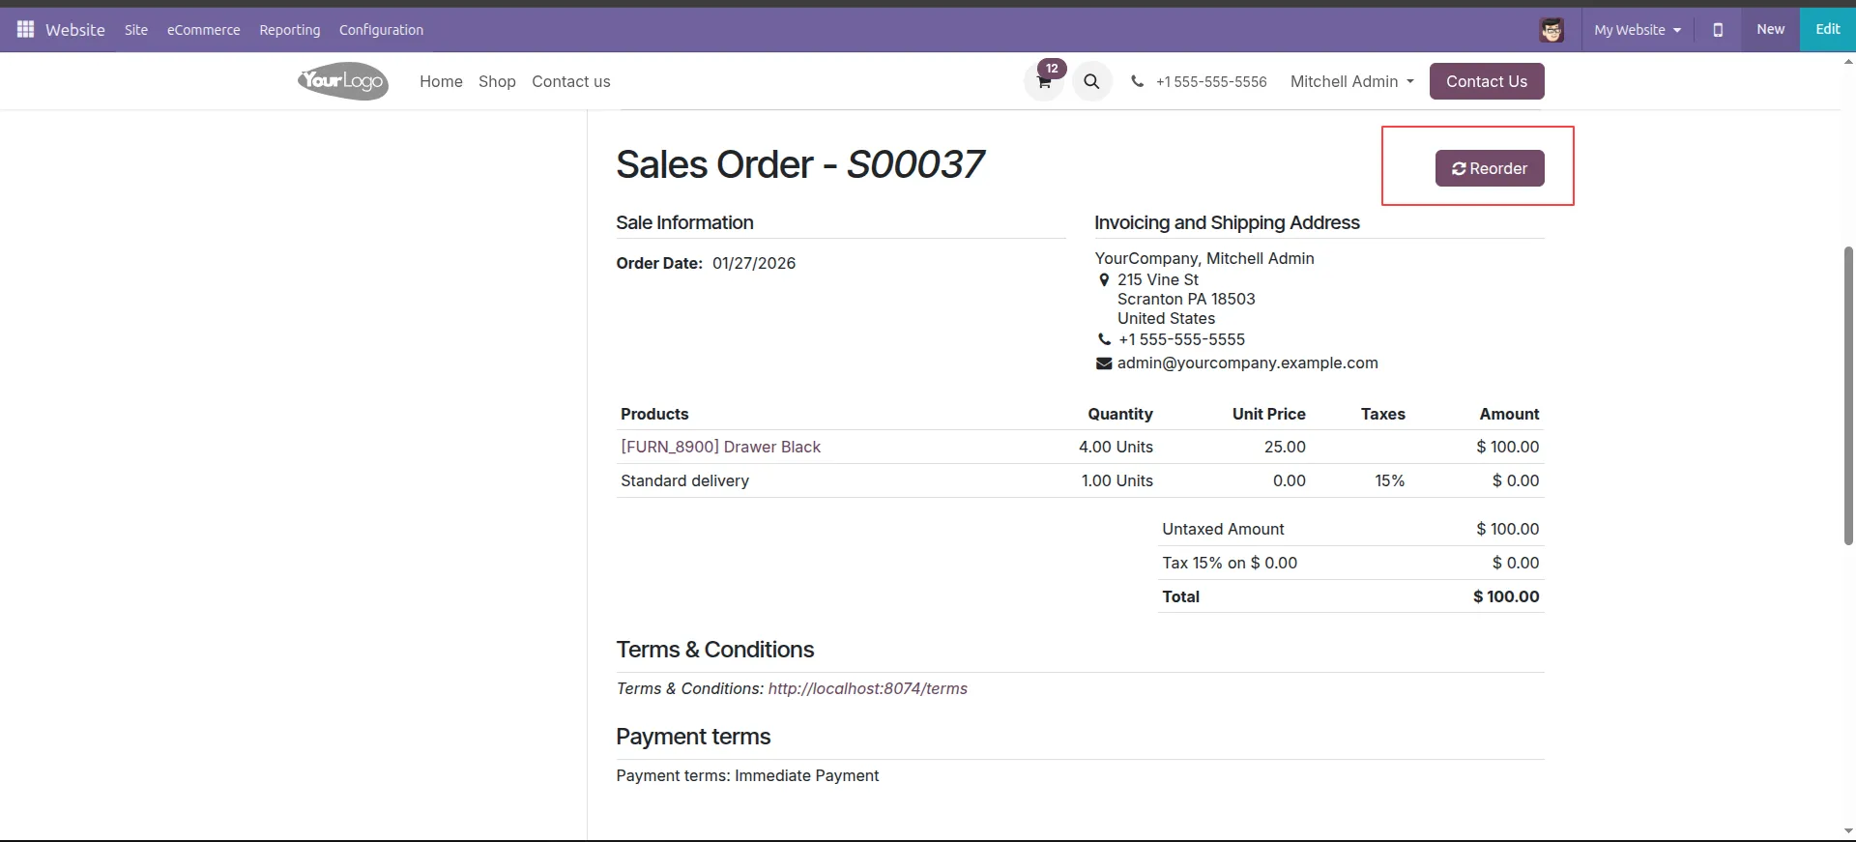Viewport: 1856px width, 842px height.
Task: Open the Site menu
Action: [136, 30]
